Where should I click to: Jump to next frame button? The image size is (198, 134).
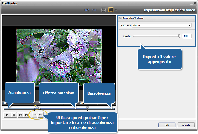[x=27, y=115]
